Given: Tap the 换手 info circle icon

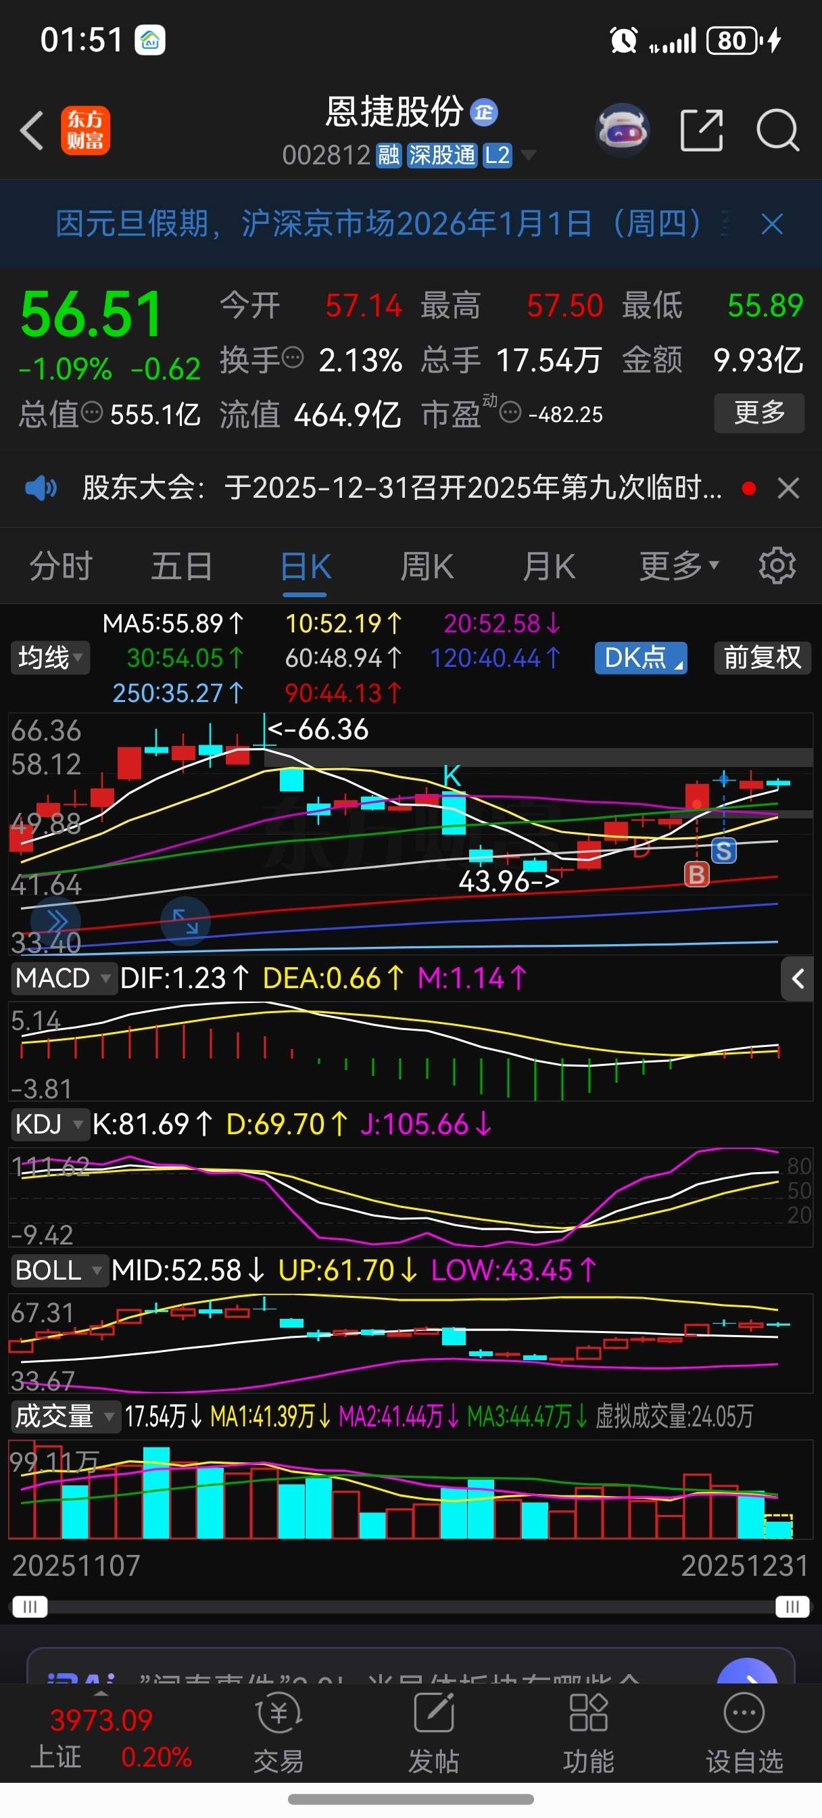Looking at the screenshot, I should [x=293, y=358].
